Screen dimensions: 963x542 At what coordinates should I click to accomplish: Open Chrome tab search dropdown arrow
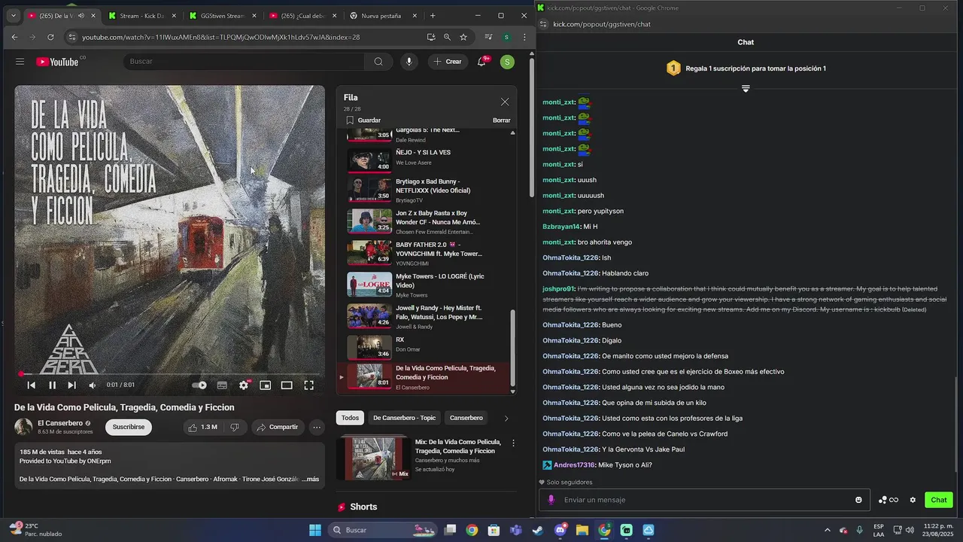(x=13, y=16)
